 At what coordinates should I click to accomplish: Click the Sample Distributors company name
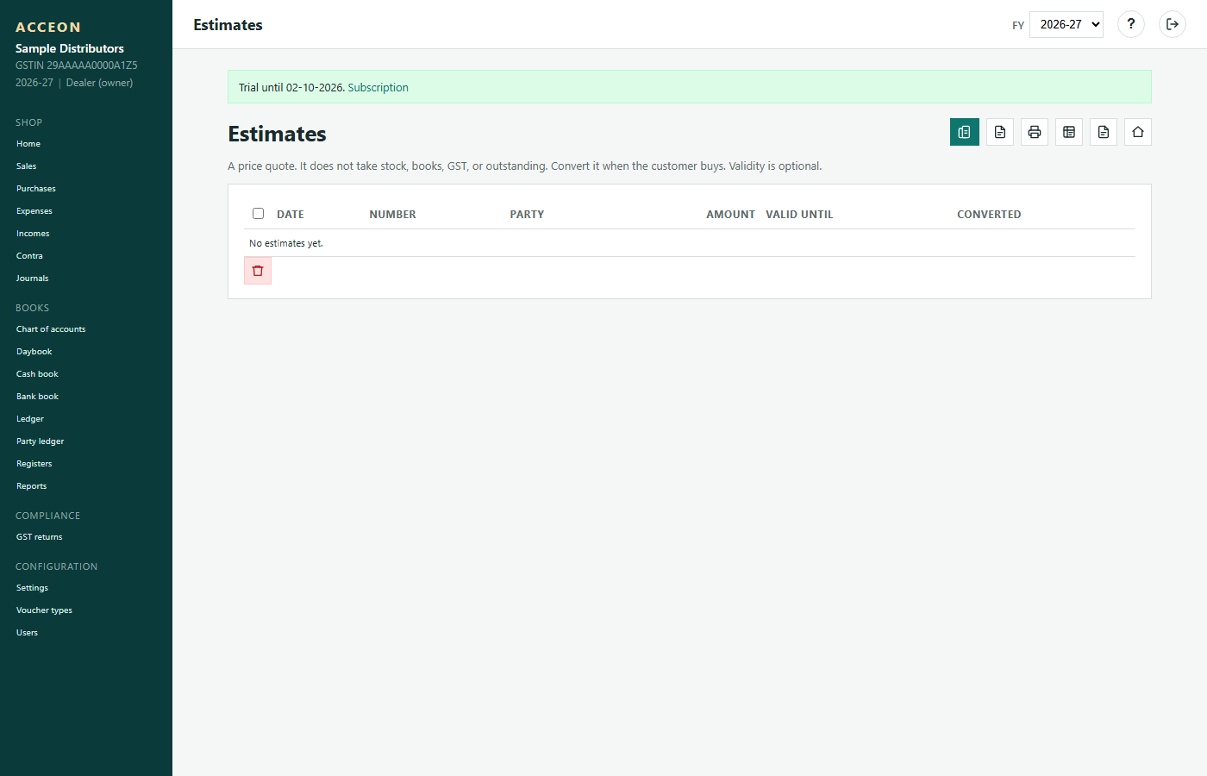(x=70, y=48)
